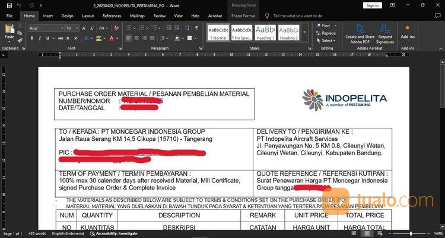Open the Shape Format tab
445x238 pixels.
[243, 16]
